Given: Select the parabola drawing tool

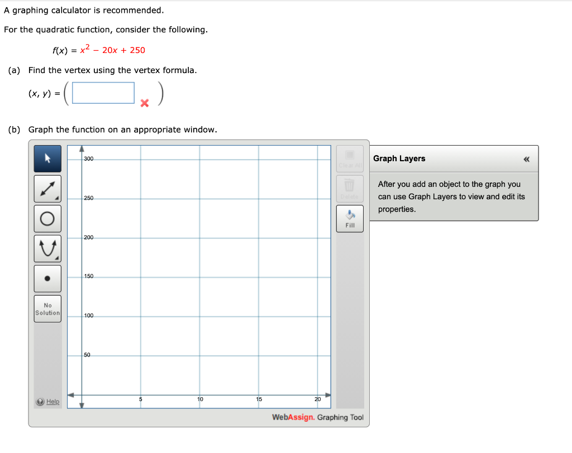Looking at the screenshot, I should [x=47, y=248].
